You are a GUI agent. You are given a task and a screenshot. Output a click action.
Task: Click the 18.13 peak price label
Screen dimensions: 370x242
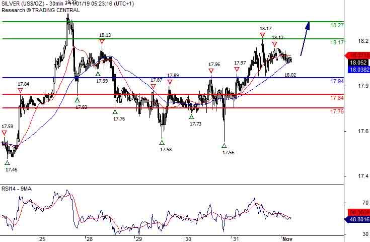105,35
